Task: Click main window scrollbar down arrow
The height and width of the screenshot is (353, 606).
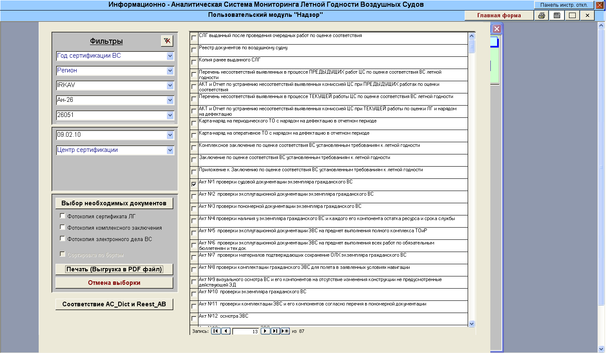Action: pos(601,348)
